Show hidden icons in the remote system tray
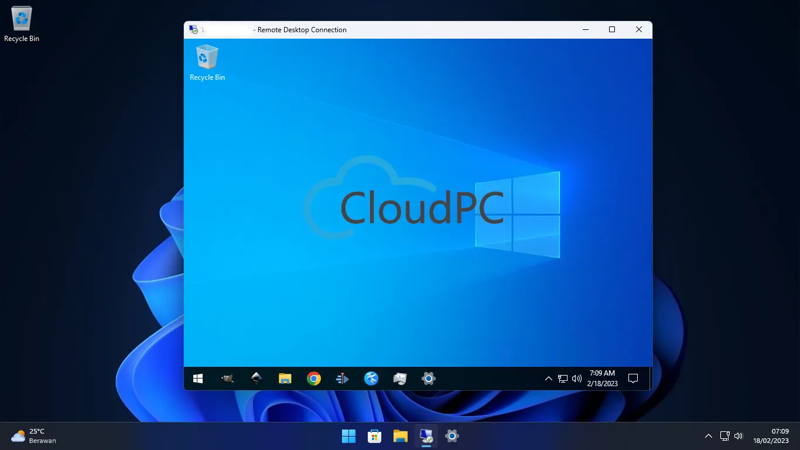Image resolution: width=800 pixels, height=450 pixels. click(549, 379)
